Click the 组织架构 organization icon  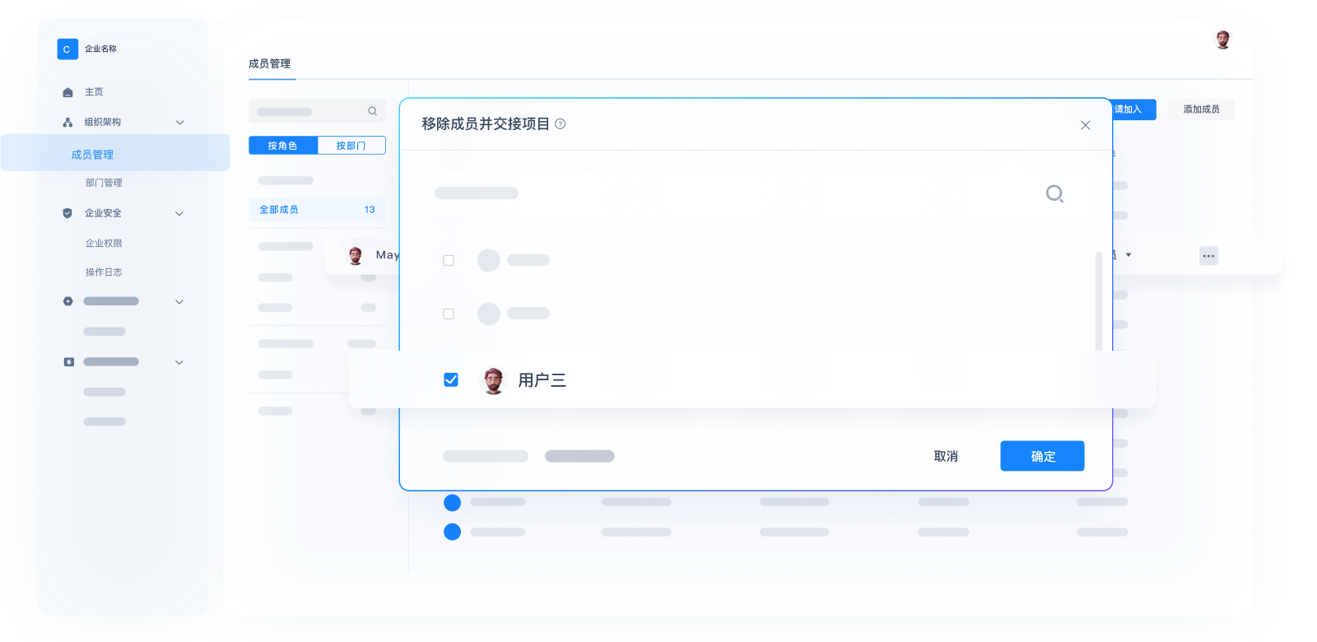(67, 123)
